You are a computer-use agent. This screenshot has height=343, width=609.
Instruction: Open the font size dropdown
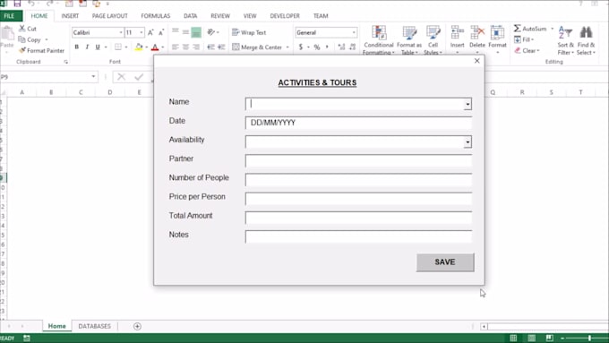[142, 32]
